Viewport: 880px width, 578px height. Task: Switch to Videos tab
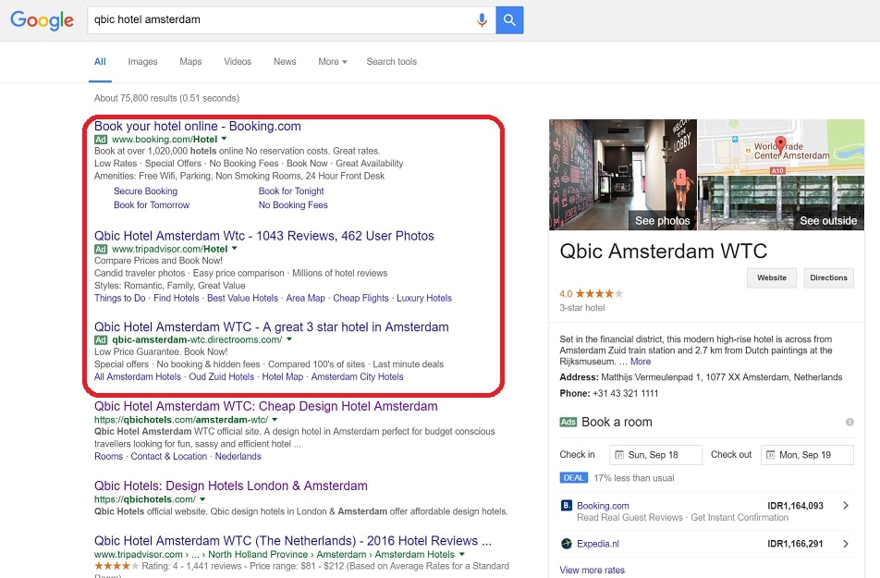238,62
